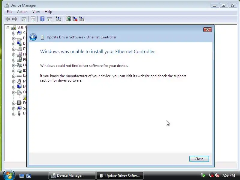Click Switch between windows Quick Launch icon
Viewport: 240px width, 180px height.
28,175
